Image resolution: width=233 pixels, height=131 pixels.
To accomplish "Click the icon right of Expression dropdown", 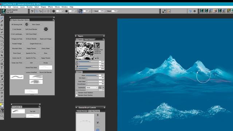I will click(100, 88).
